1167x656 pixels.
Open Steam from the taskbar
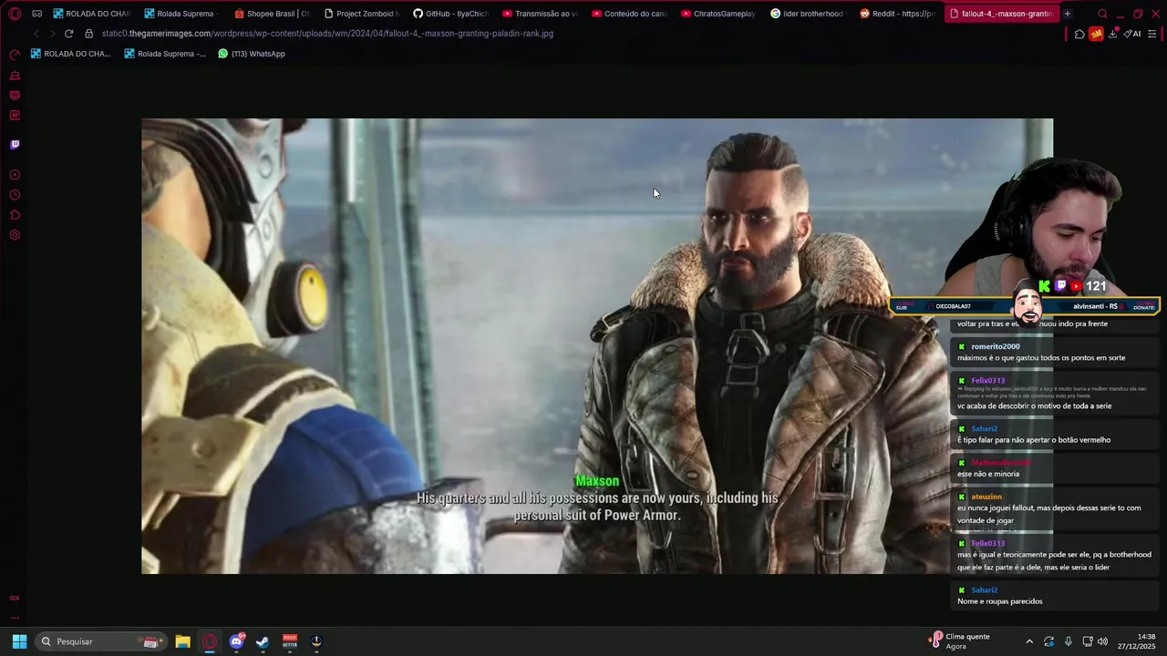click(x=263, y=641)
